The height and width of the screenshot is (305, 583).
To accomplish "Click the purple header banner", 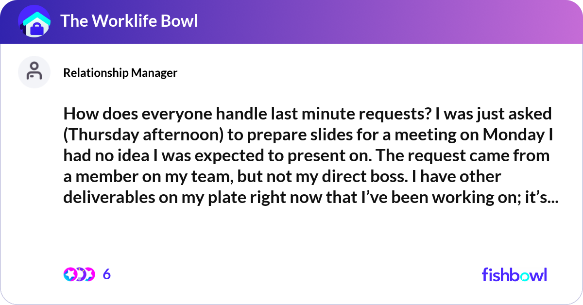I will tap(291, 21).
